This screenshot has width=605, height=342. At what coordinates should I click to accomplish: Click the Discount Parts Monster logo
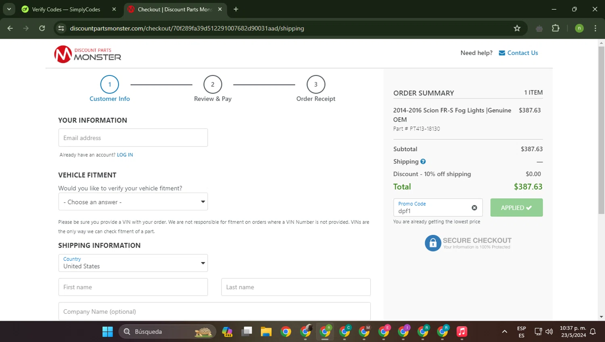pos(88,54)
